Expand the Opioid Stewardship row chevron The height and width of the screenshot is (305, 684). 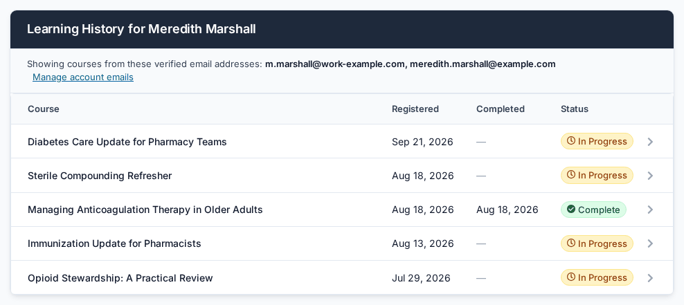pos(650,278)
